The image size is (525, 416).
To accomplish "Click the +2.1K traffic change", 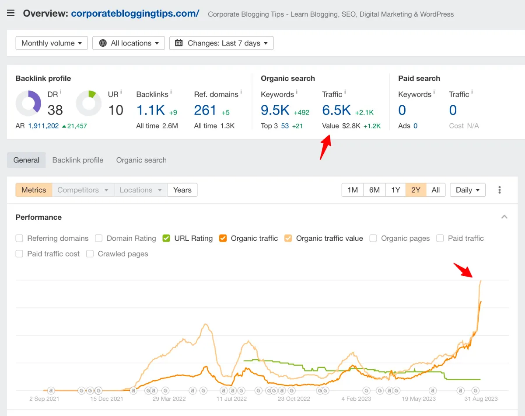I will [x=364, y=113].
